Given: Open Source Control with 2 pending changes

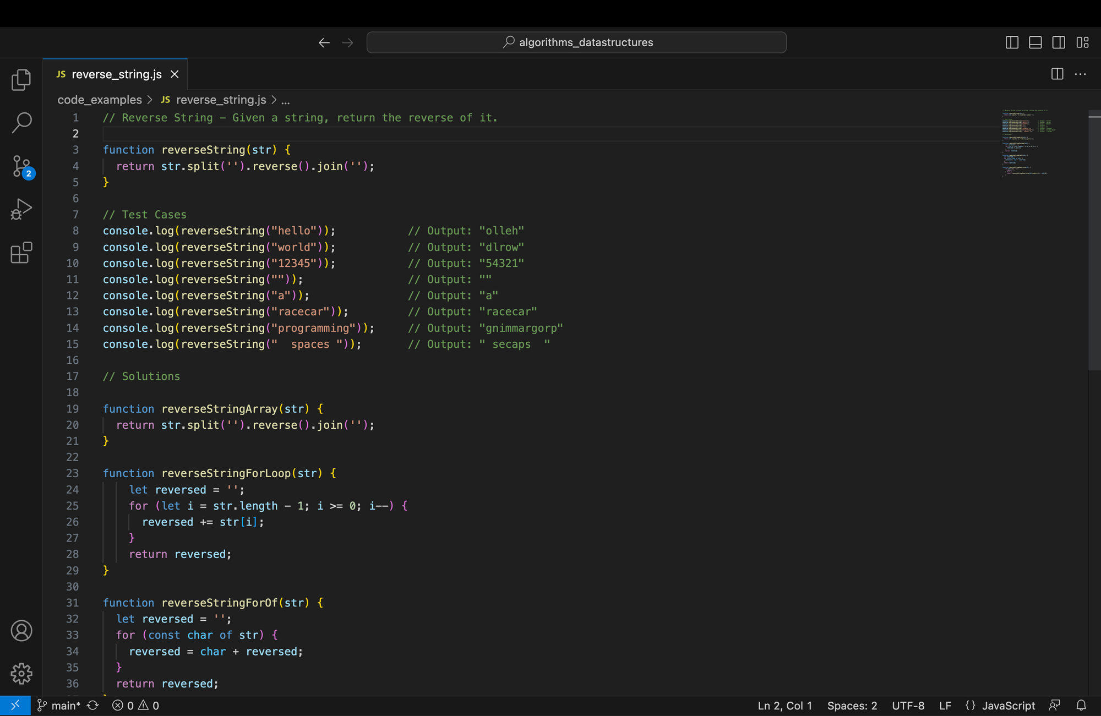Looking at the screenshot, I should click(x=21, y=165).
